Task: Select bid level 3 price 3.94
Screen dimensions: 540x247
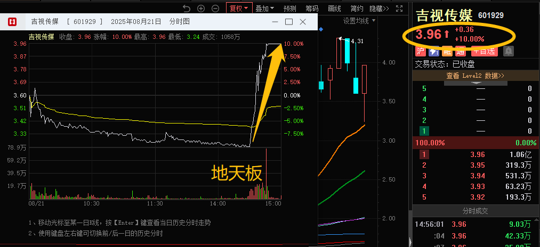Action: [477, 176]
